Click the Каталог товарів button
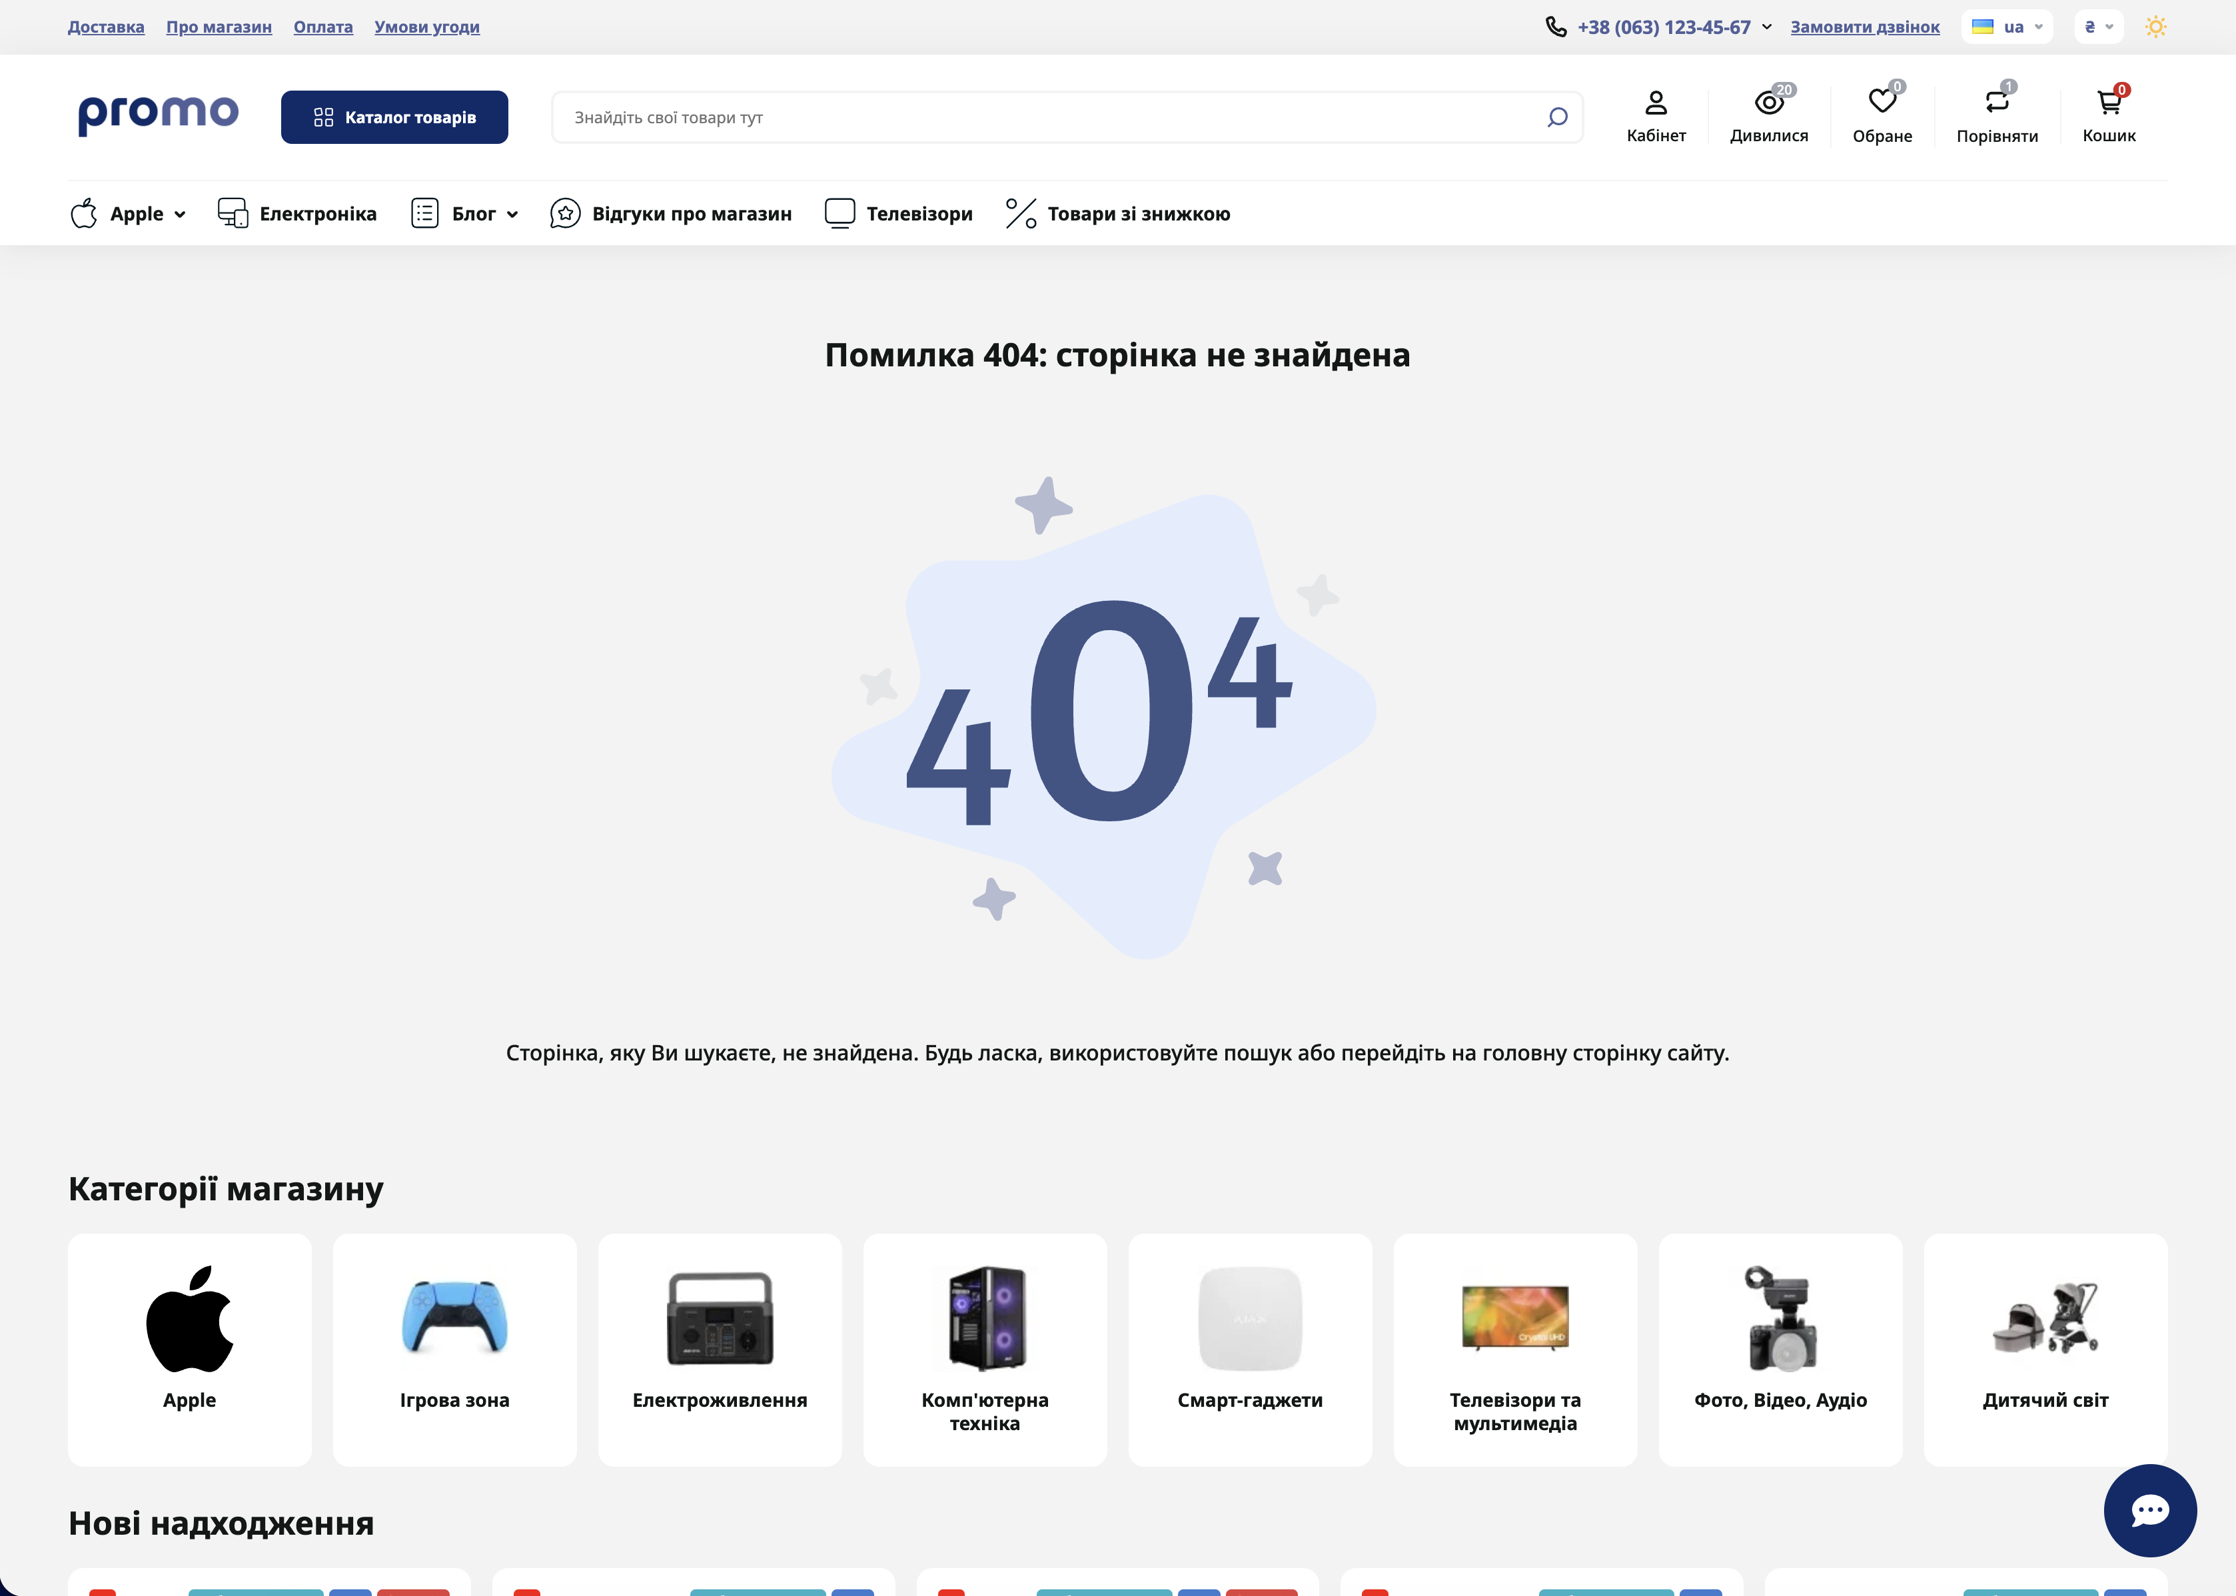Screen dimensions: 2236x1596 [x=394, y=117]
